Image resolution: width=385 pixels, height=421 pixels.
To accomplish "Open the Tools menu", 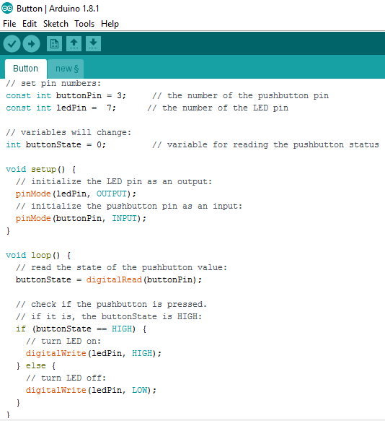I will pyautogui.click(x=84, y=24).
